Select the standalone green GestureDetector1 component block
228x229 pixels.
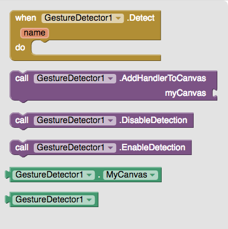(52, 199)
